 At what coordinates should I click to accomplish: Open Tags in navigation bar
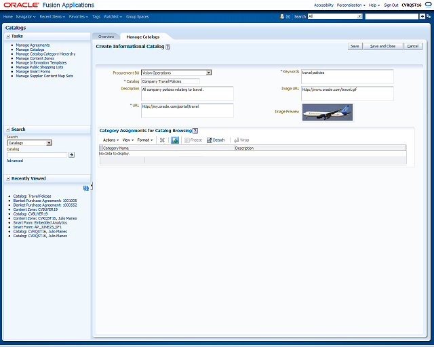[96, 16]
